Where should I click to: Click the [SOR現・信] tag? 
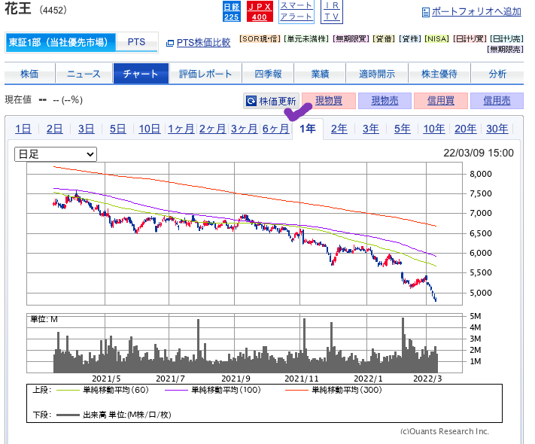[260, 39]
